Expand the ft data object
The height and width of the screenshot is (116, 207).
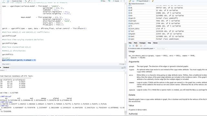click(129, 26)
